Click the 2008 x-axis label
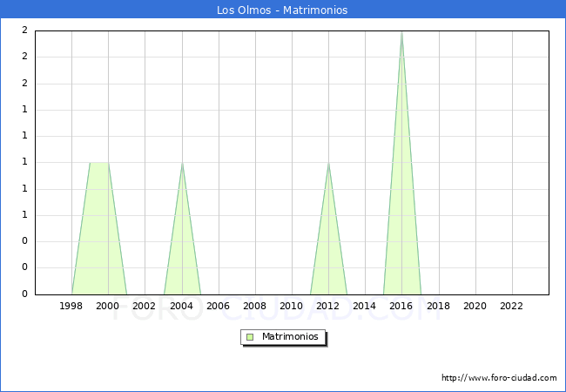Screen dimensions: 566x392 tap(255, 306)
